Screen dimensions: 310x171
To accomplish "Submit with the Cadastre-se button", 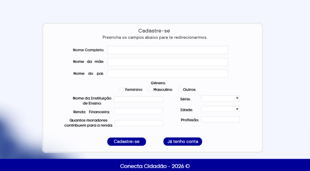I will point(126,142).
